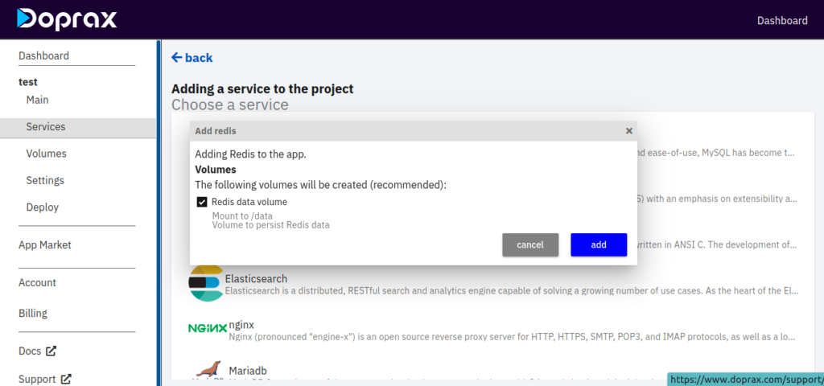Open App Market in the sidebar
Viewport: 824px width, 386px height.
pos(45,245)
